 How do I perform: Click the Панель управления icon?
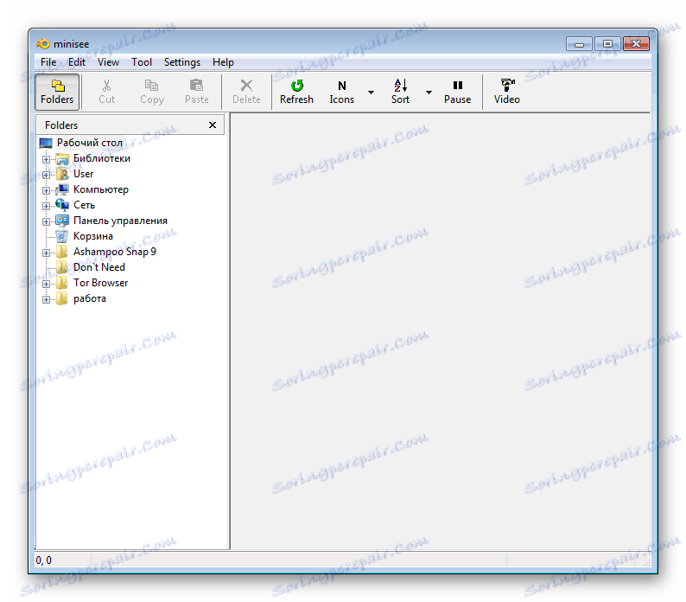tap(62, 221)
